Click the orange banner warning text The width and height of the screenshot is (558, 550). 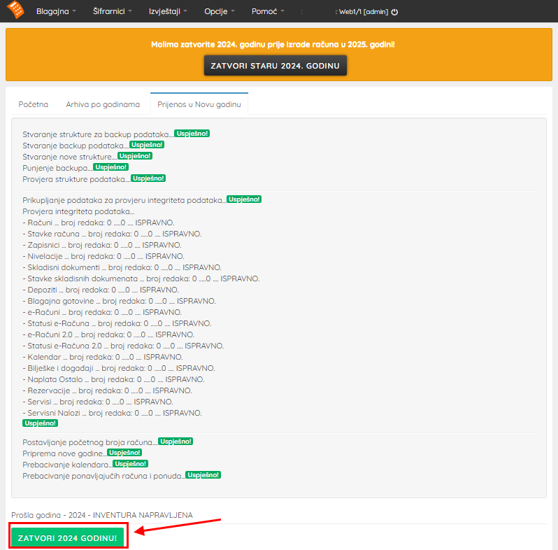[273, 45]
